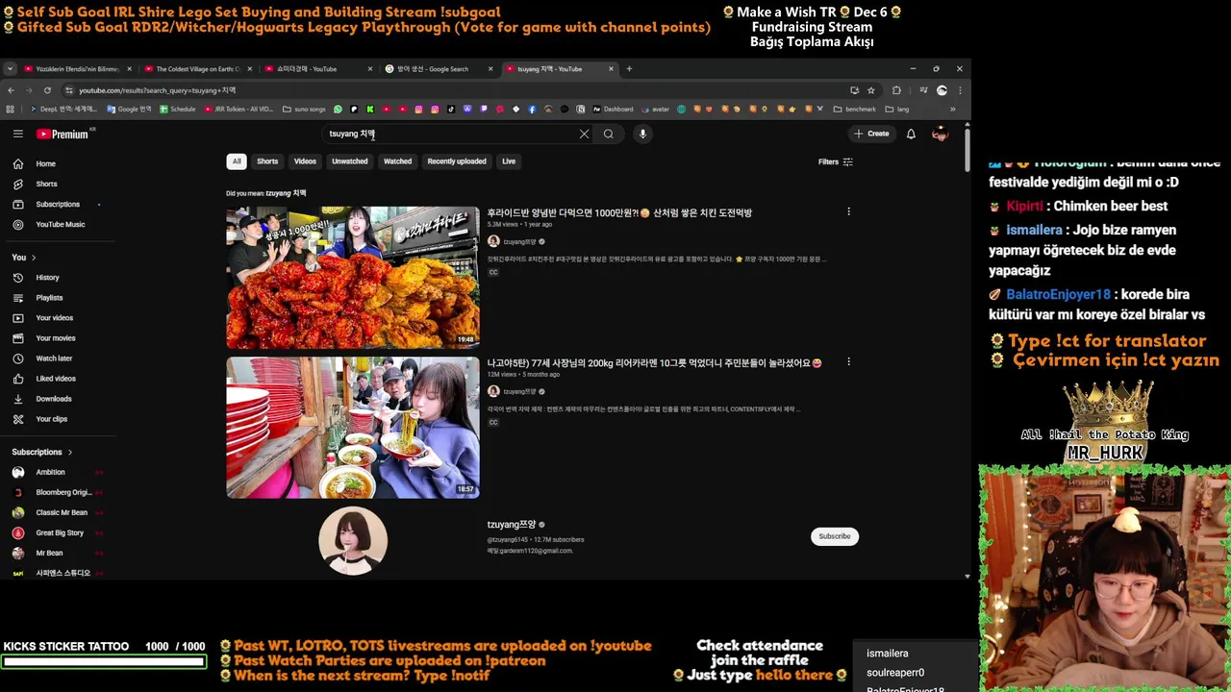This screenshot has height=692, width=1231.
Task: Open the Schedule bookmark
Action: 178,109
